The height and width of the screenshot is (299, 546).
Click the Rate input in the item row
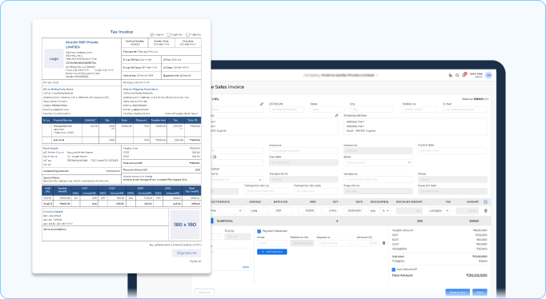pyautogui.click(x=353, y=211)
